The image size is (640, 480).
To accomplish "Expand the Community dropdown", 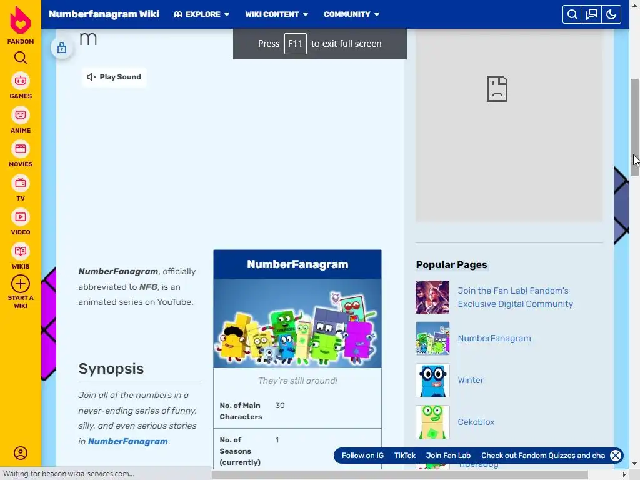I will click(x=352, y=14).
